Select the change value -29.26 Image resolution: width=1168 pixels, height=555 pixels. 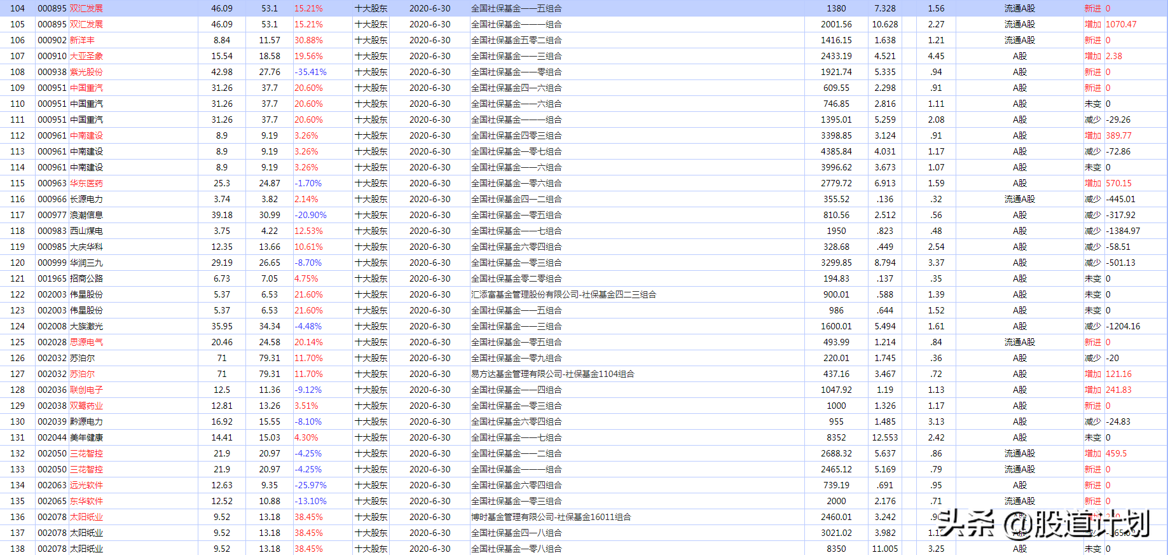click(1118, 120)
